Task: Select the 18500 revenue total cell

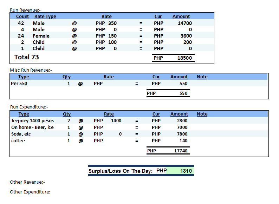Action: coord(184,58)
